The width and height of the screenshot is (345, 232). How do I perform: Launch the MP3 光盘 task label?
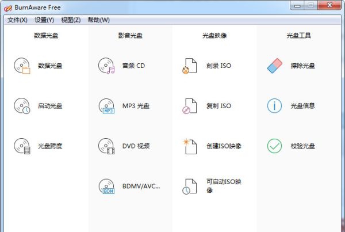[136, 106]
